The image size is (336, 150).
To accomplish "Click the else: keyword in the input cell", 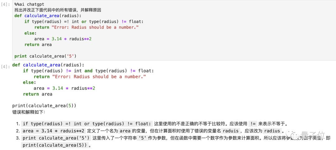I will coord(30,33).
